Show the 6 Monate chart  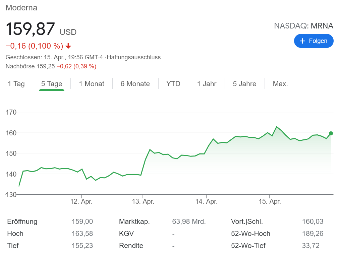[135, 84]
